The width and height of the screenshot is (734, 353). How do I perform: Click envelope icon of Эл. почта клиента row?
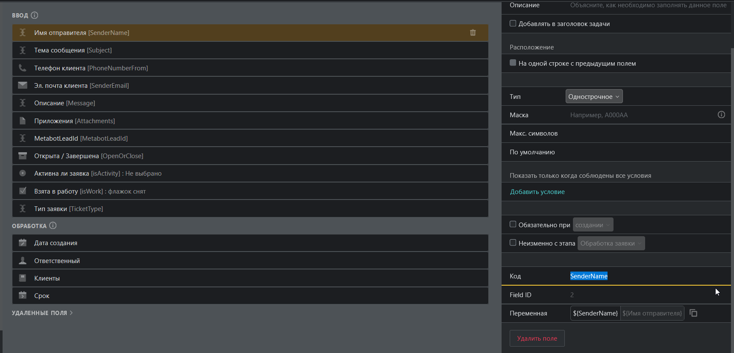click(x=23, y=85)
